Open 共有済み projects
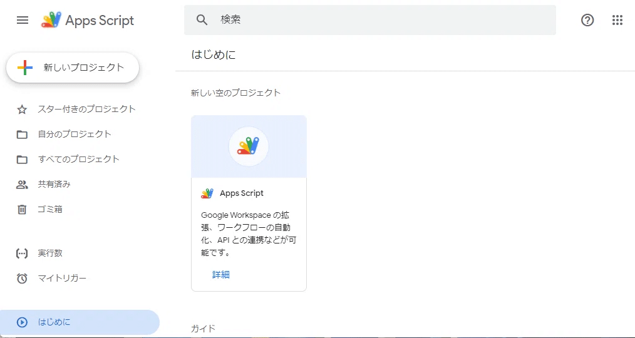 click(54, 184)
